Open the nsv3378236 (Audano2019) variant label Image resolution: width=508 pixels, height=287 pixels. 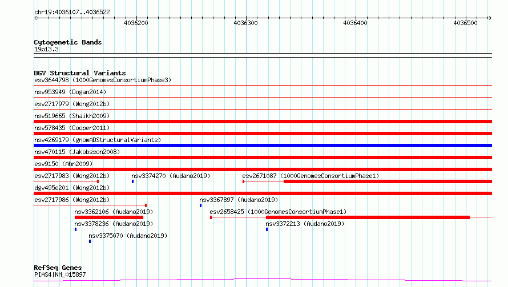point(114,224)
